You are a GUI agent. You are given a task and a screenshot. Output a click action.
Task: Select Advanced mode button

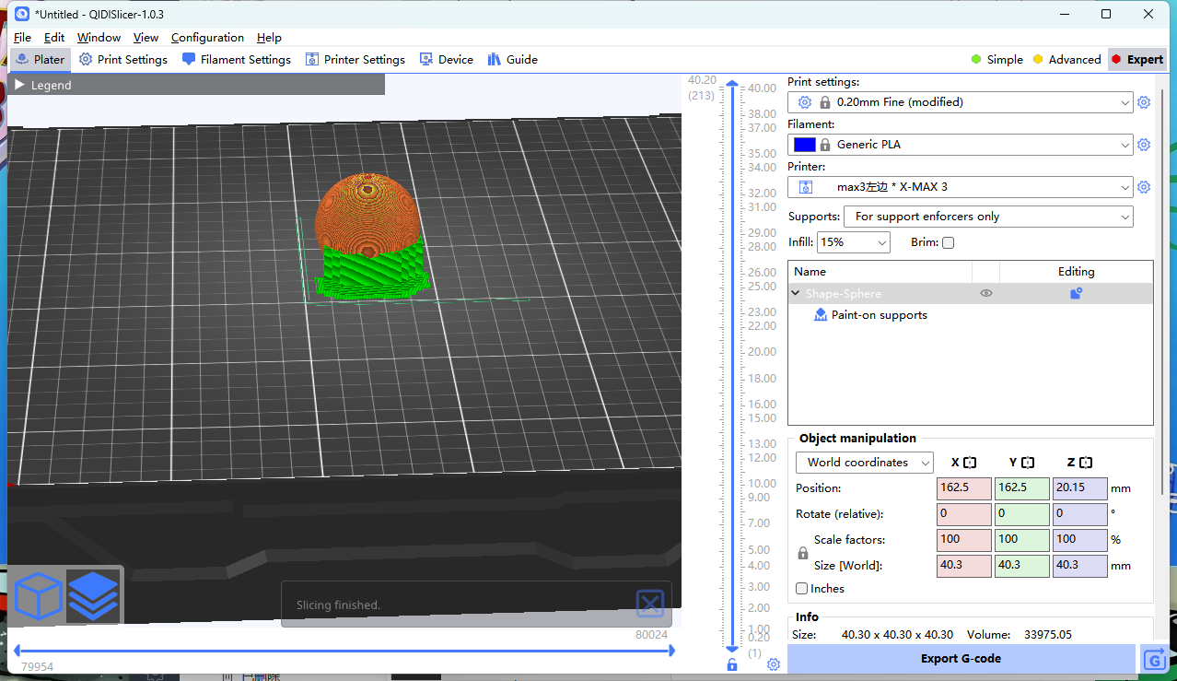tap(1066, 60)
